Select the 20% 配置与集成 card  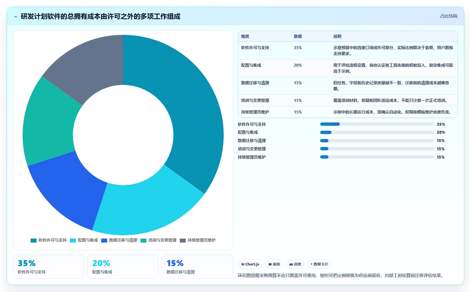pyautogui.click(x=123, y=266)
